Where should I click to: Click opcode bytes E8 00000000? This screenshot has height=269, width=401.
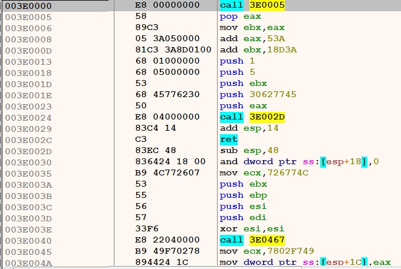tap(167, 5)
